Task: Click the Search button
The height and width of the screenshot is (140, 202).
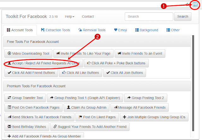Action: pos(183,16)
